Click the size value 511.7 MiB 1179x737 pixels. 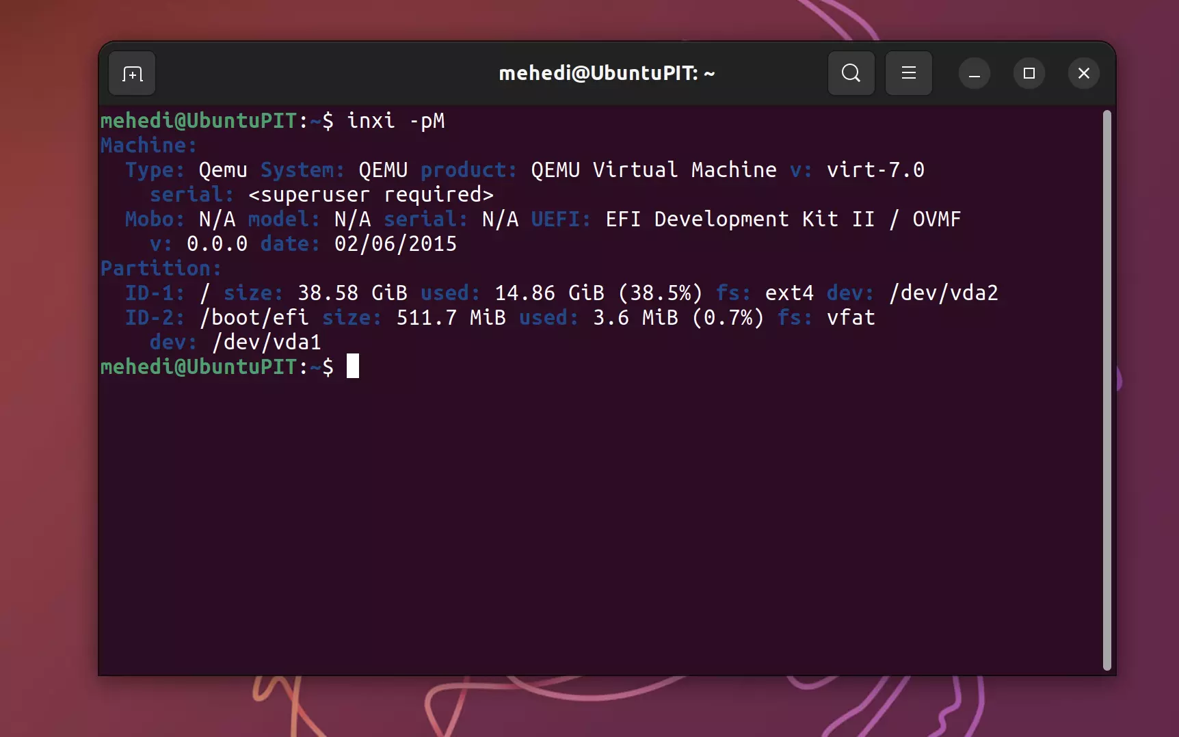[x=451, y=318]
